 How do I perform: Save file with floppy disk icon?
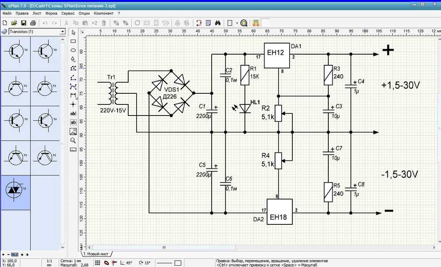tap(24, 23)
